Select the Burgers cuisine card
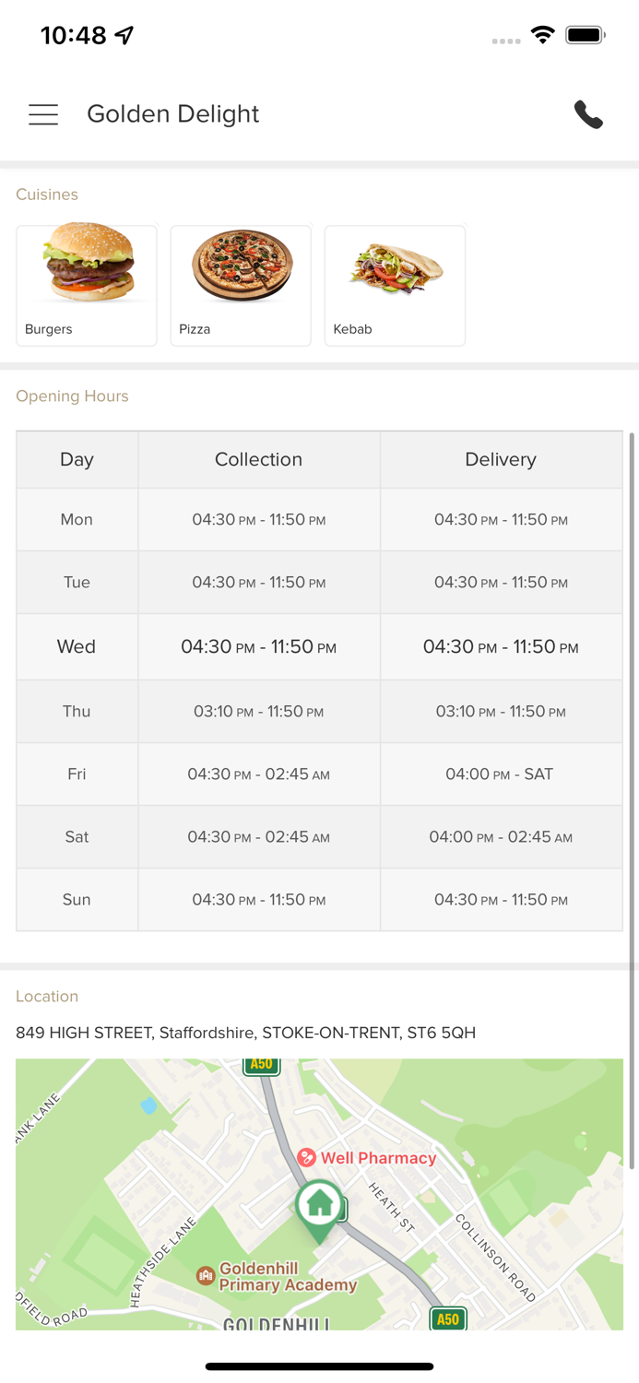Screen dimensions: 639x1383 coord(87,285)
